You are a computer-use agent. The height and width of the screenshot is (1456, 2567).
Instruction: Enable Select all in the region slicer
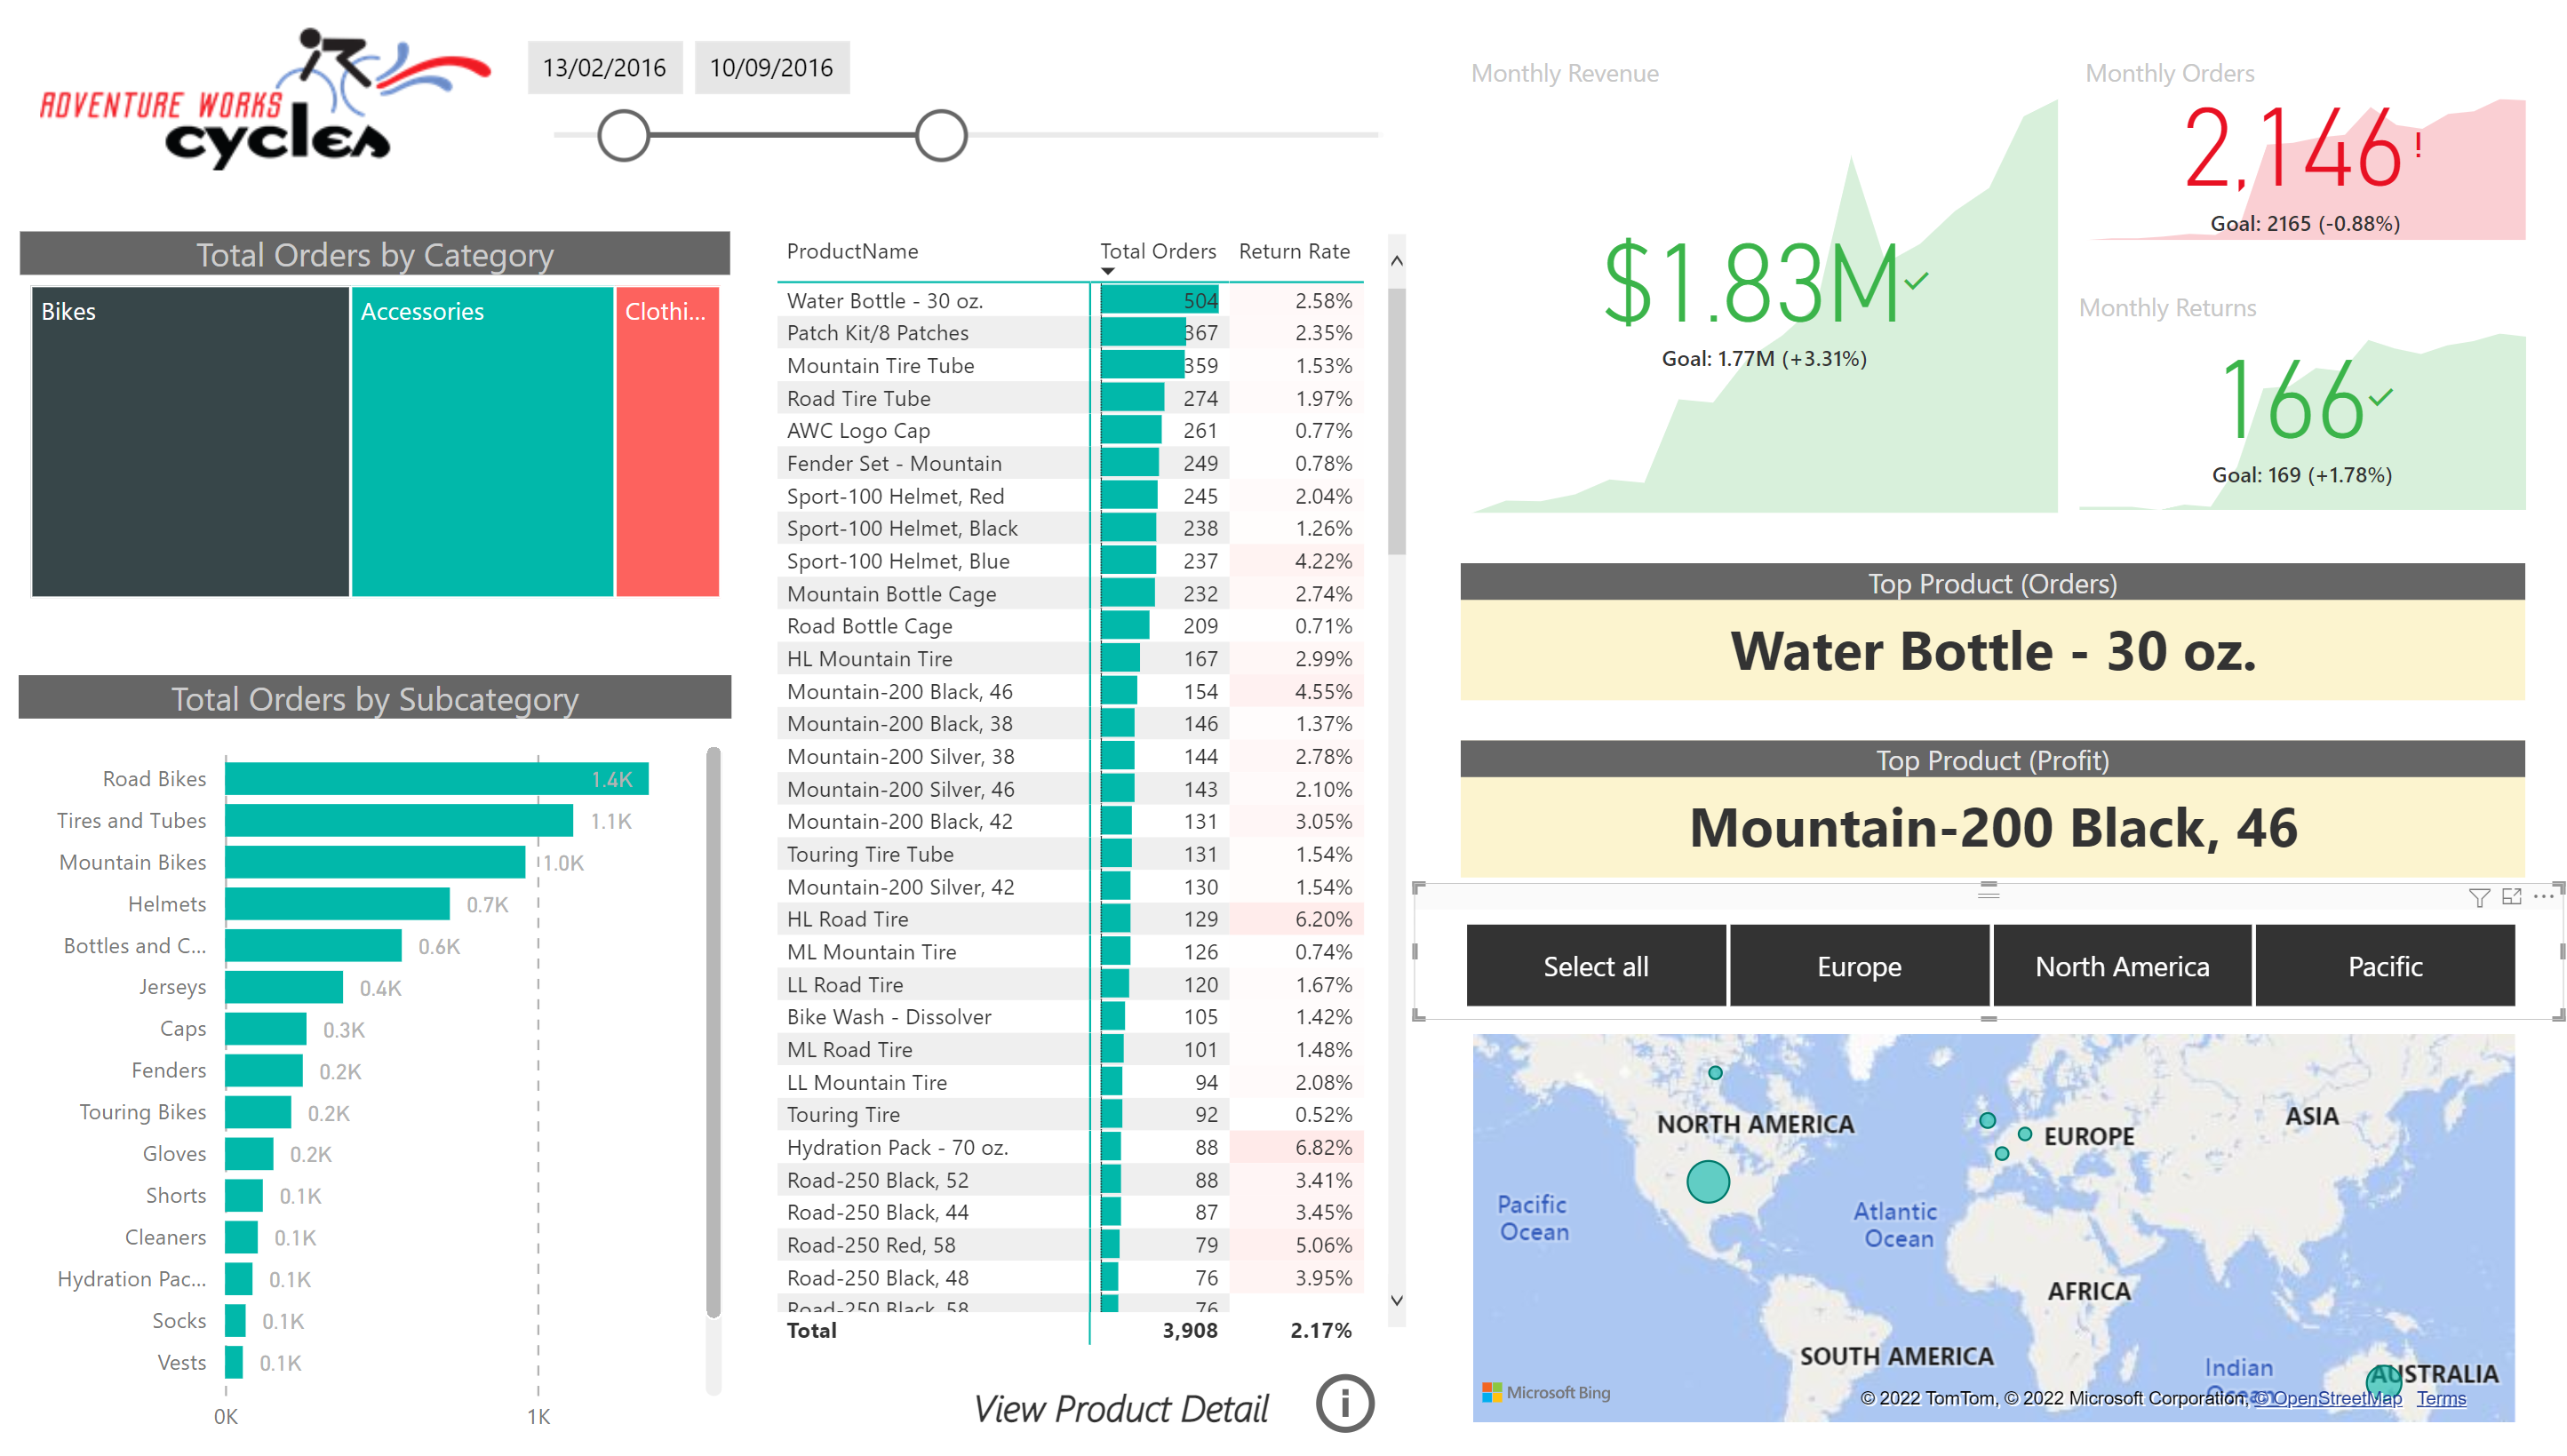pyautogui.click(x=1595, y=966)
